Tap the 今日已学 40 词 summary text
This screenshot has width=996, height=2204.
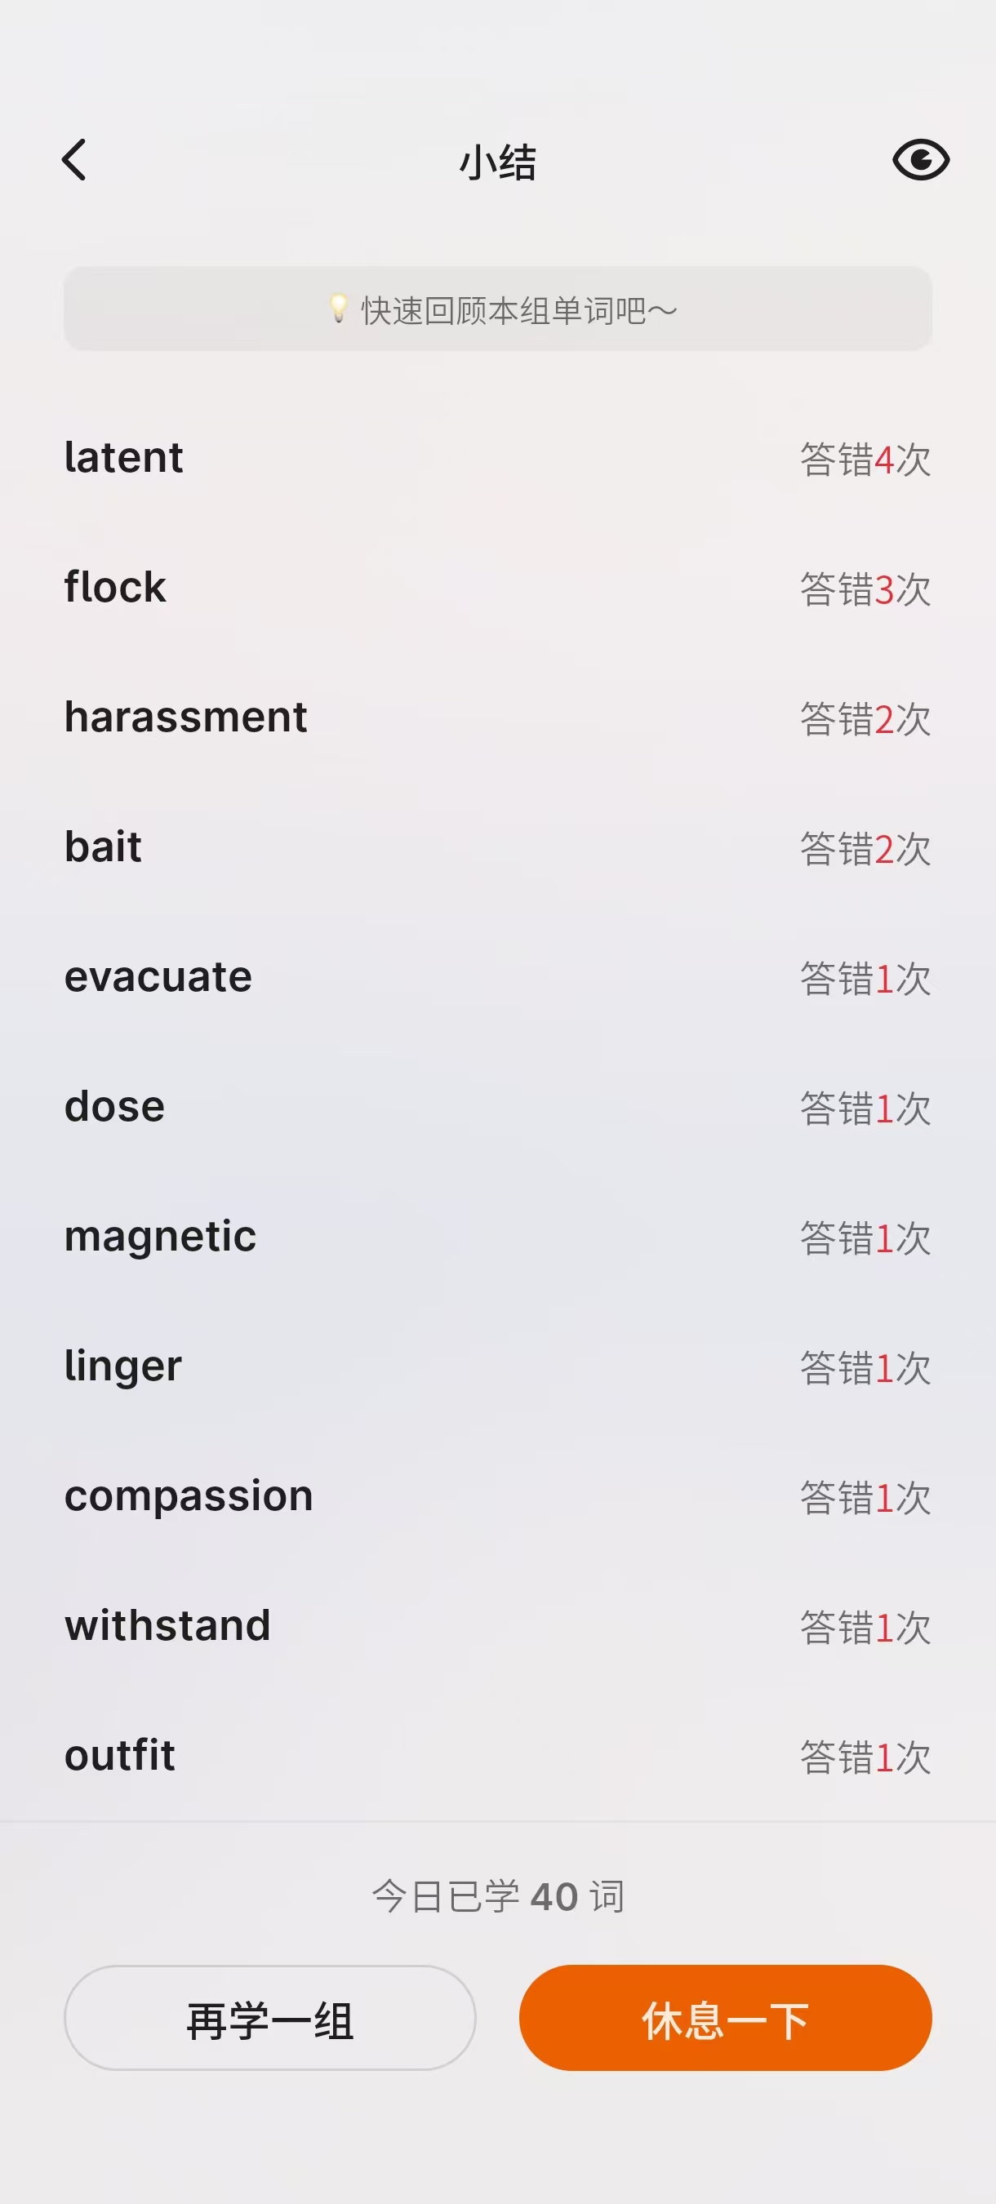coord(498,1896)
